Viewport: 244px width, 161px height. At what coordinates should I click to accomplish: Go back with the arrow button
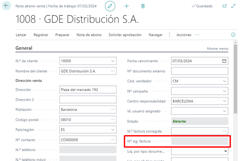[6, 6]
